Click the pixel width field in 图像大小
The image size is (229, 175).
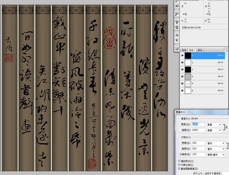(x=198, y=124)
